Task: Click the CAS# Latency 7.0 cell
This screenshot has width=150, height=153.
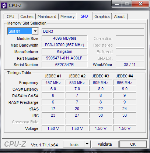Action: 77,89
